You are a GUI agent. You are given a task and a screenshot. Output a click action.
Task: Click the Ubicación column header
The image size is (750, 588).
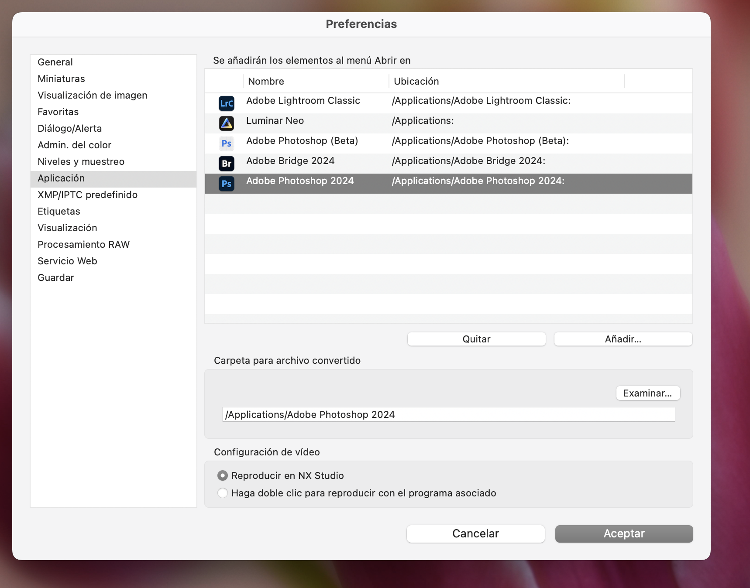point(507,81)
